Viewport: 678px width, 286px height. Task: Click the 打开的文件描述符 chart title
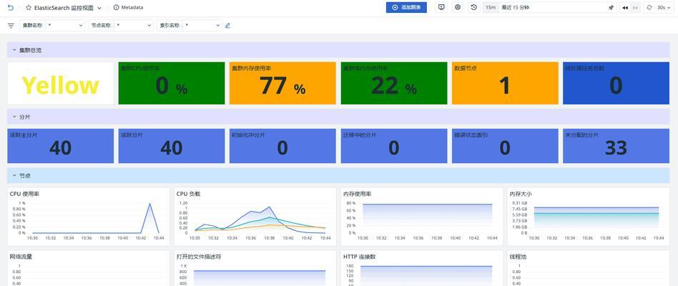point(199,257)
